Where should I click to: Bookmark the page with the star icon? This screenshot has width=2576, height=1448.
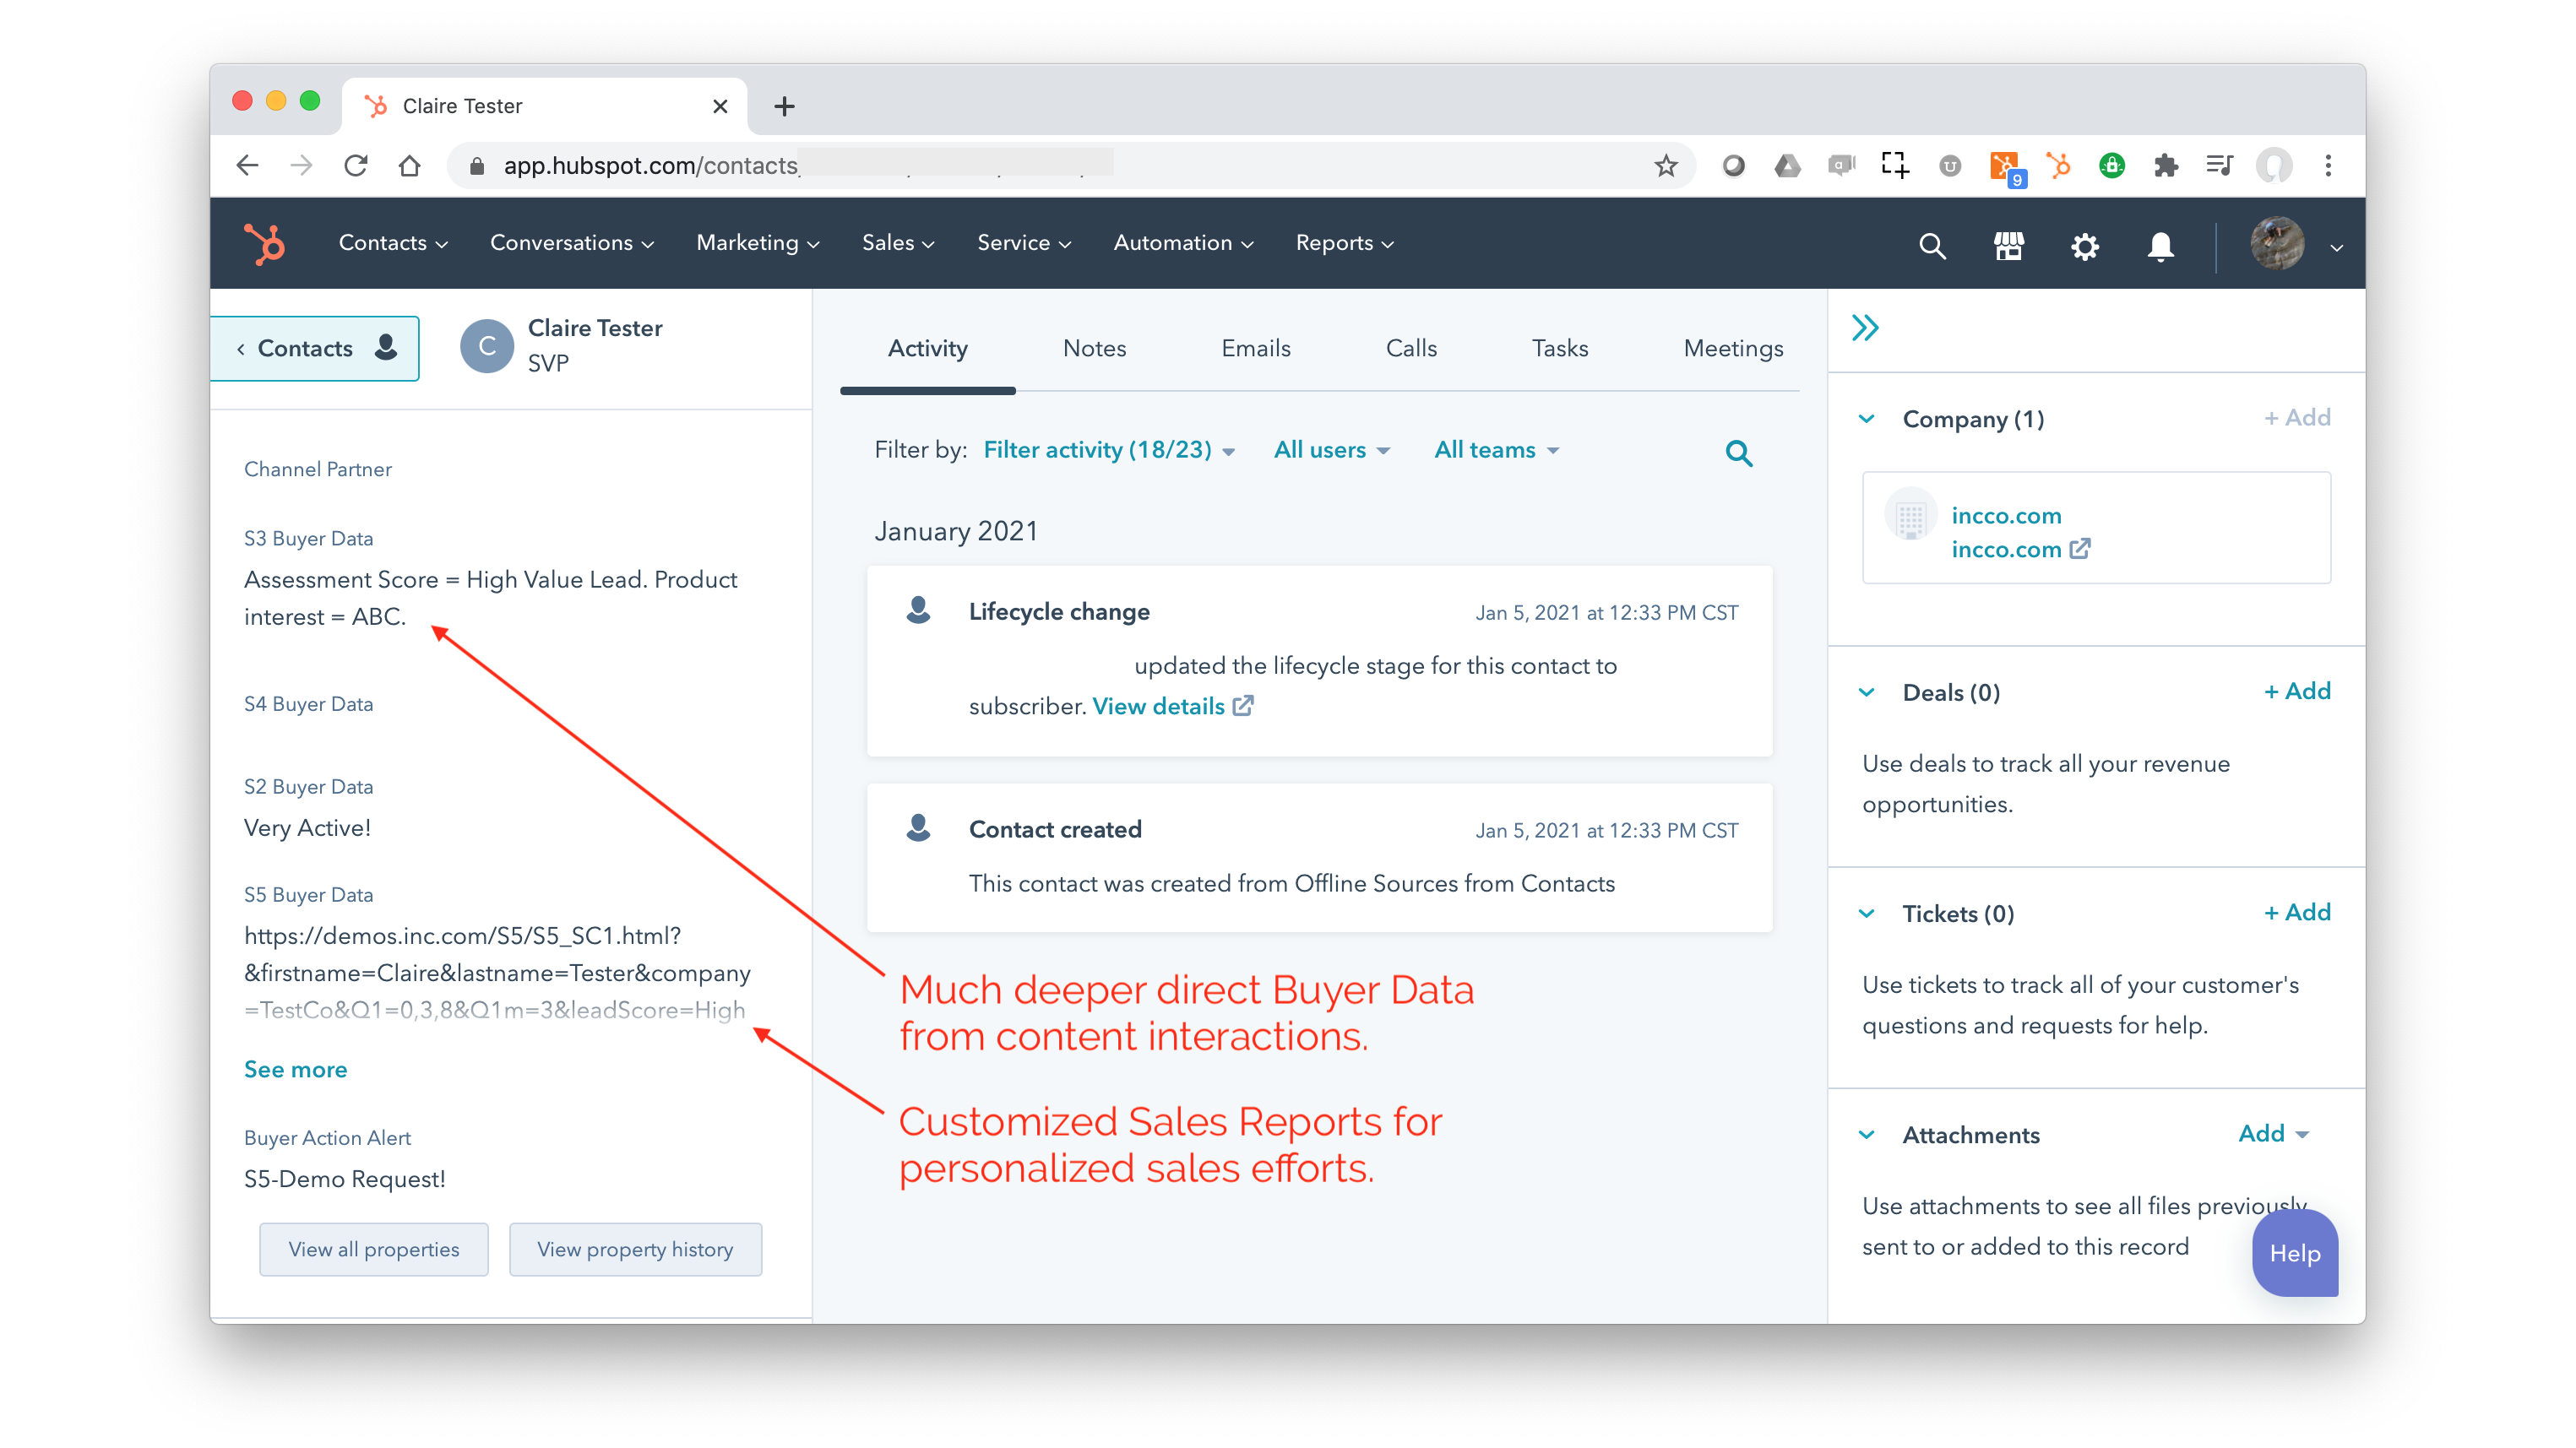1665,165
